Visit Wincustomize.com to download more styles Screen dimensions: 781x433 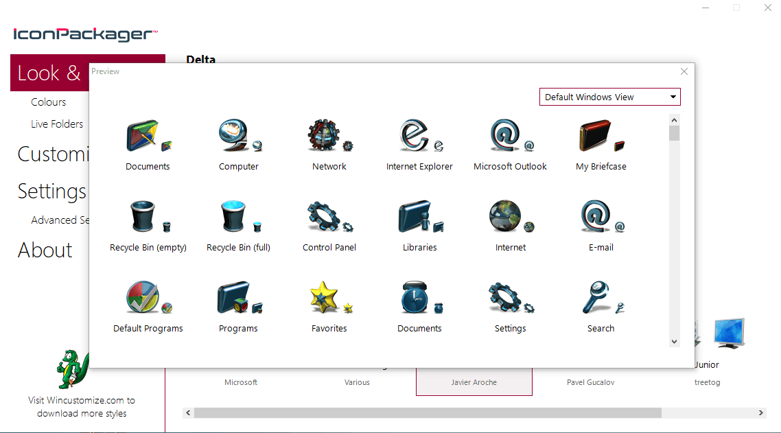pos(82,407)
